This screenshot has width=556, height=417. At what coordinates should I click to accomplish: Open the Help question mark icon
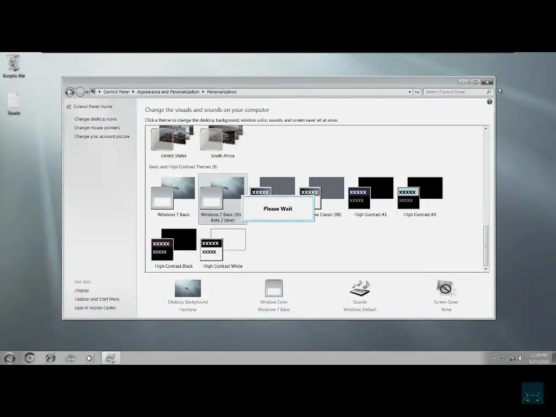489,102
